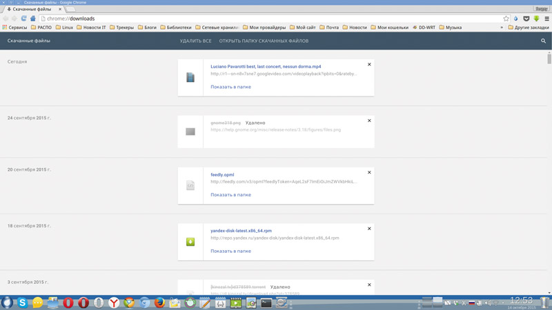Viewport: 552px width, 310px height.
Task: Expand the 'Мой сайт' bookmark folder
Action: tap(303, 28)
